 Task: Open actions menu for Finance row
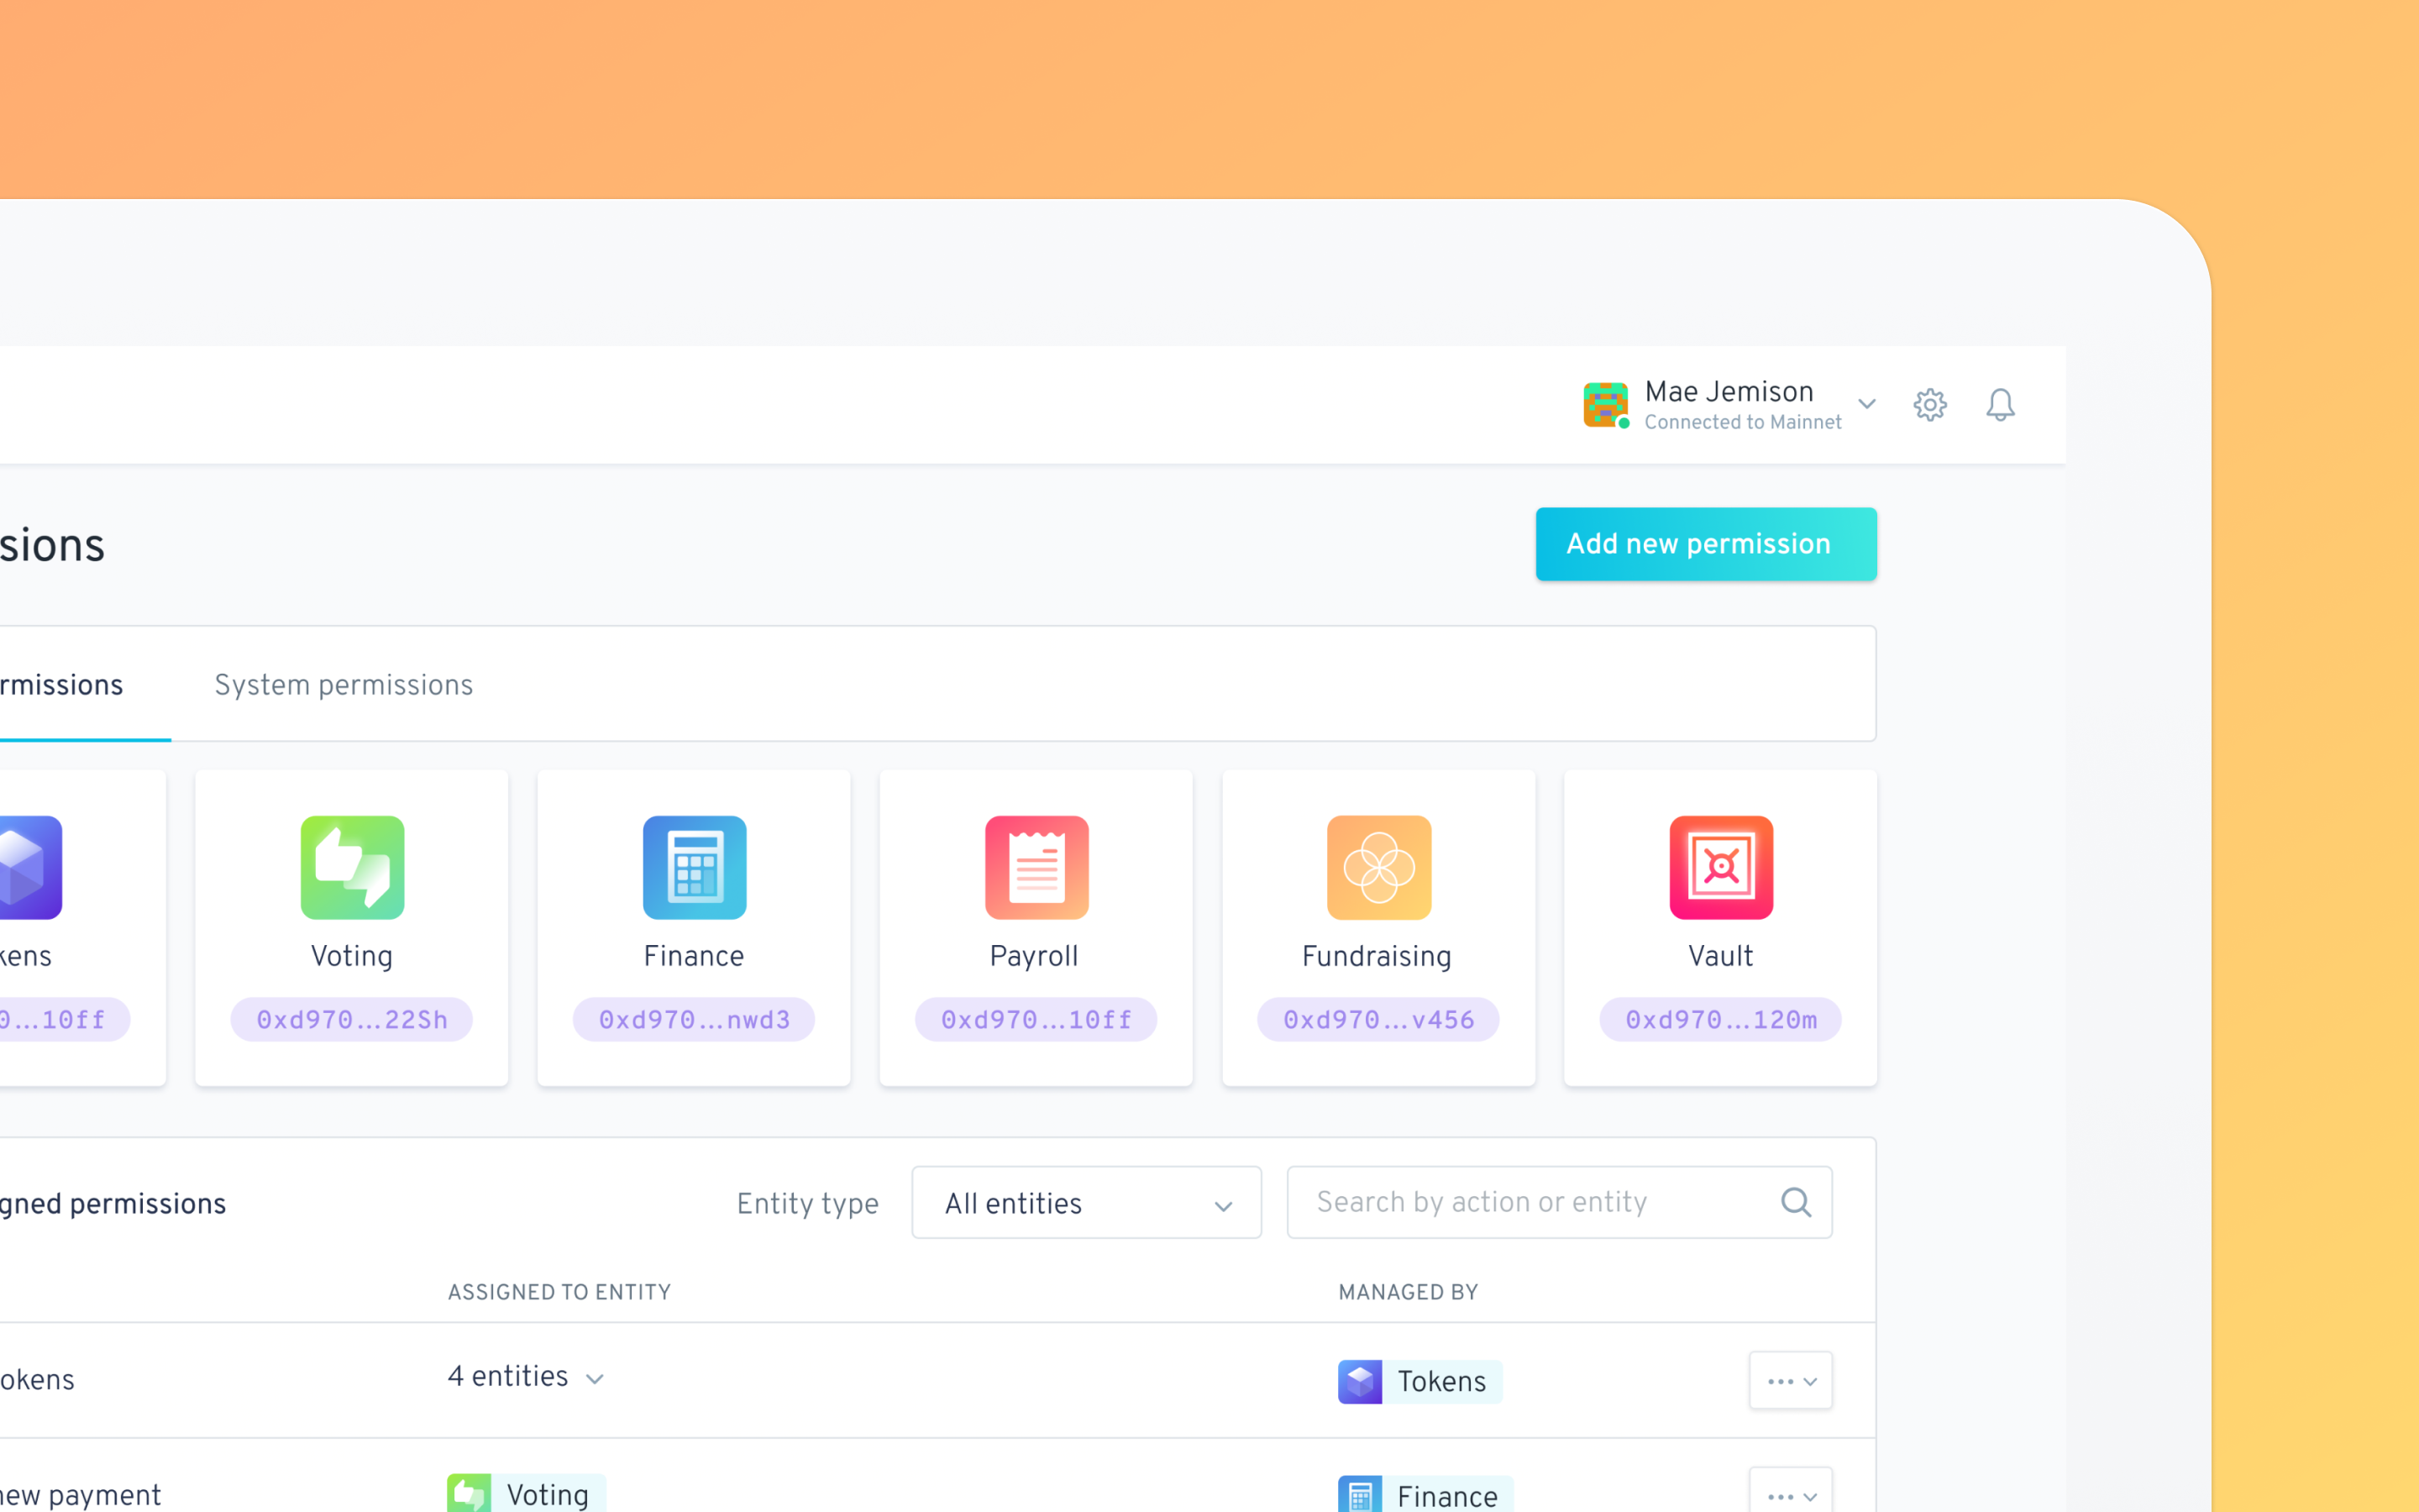[x=1790, y=1494]
